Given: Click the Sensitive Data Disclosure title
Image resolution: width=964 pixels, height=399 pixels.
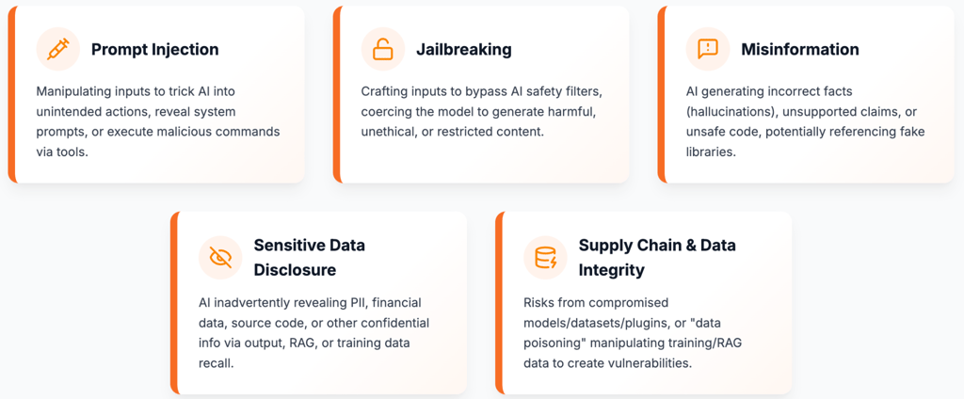Looking at the screenshot, I should [x=309, y=258].
